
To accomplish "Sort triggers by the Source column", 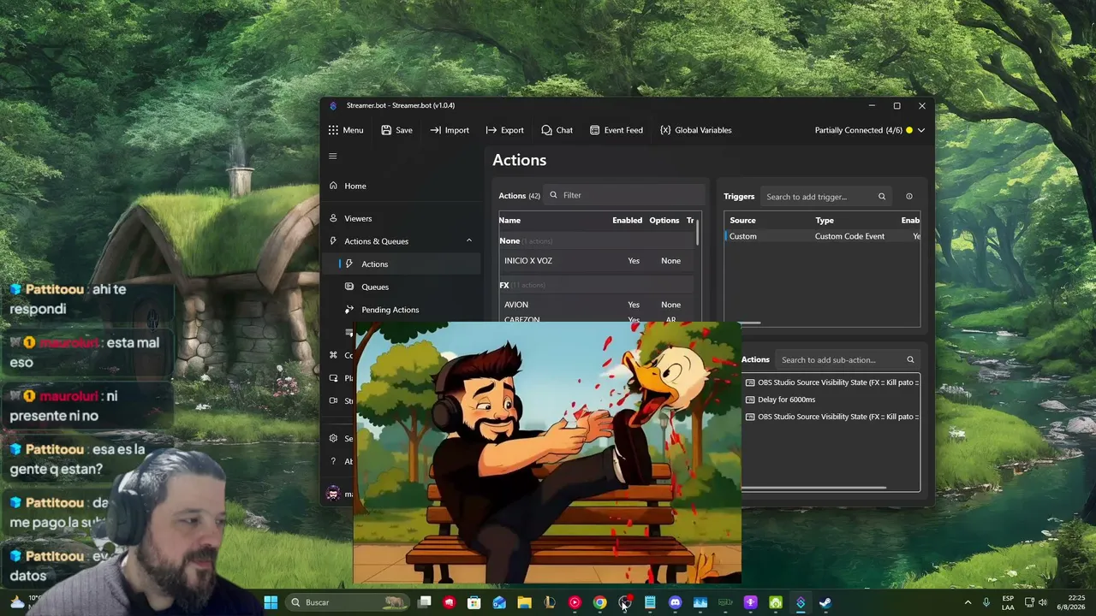I will tap(742, 221).
